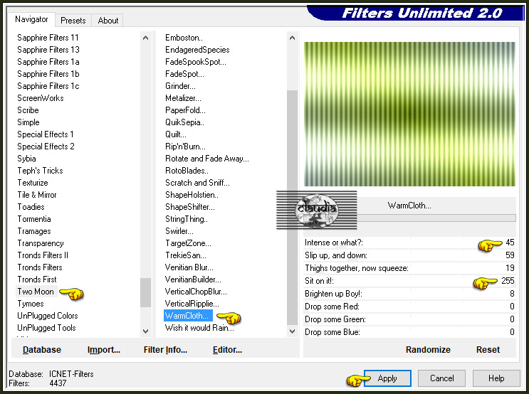Image resolution: width=529 pixels, height=394 pixels.
Task: Select Simple category
Action: (28, 122)
